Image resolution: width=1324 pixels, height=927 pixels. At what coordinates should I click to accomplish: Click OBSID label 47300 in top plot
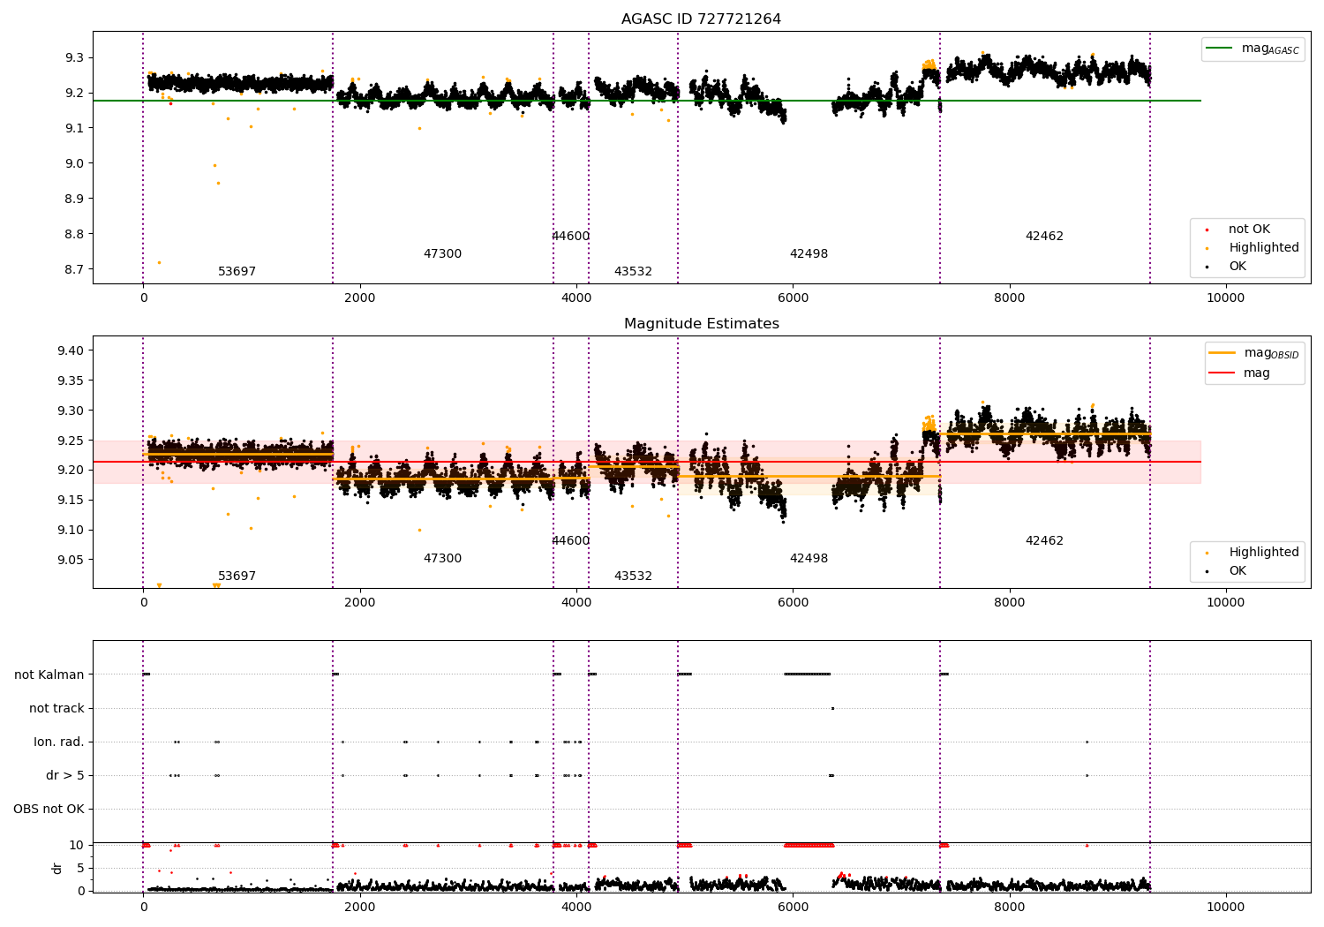point(442,253)
